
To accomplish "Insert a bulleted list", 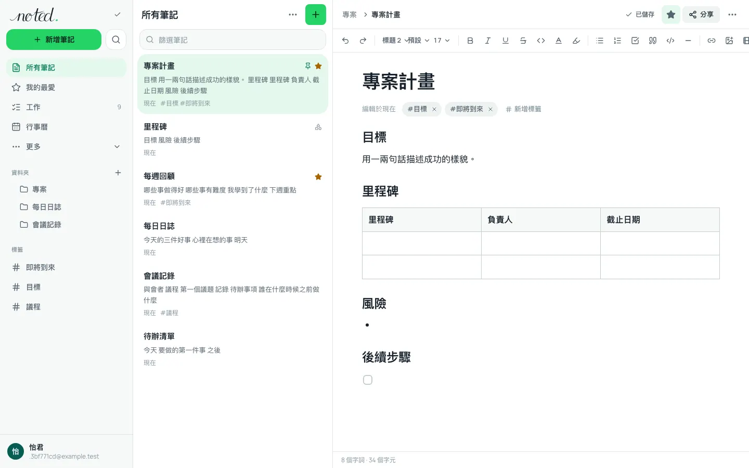I will click(600, 41).
